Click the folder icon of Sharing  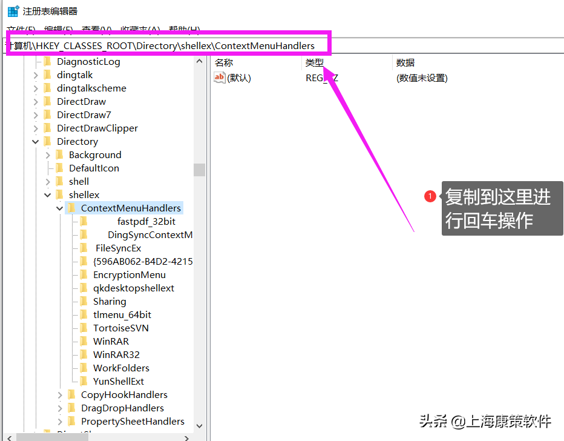pyautogui.click(x=84, y=301)
